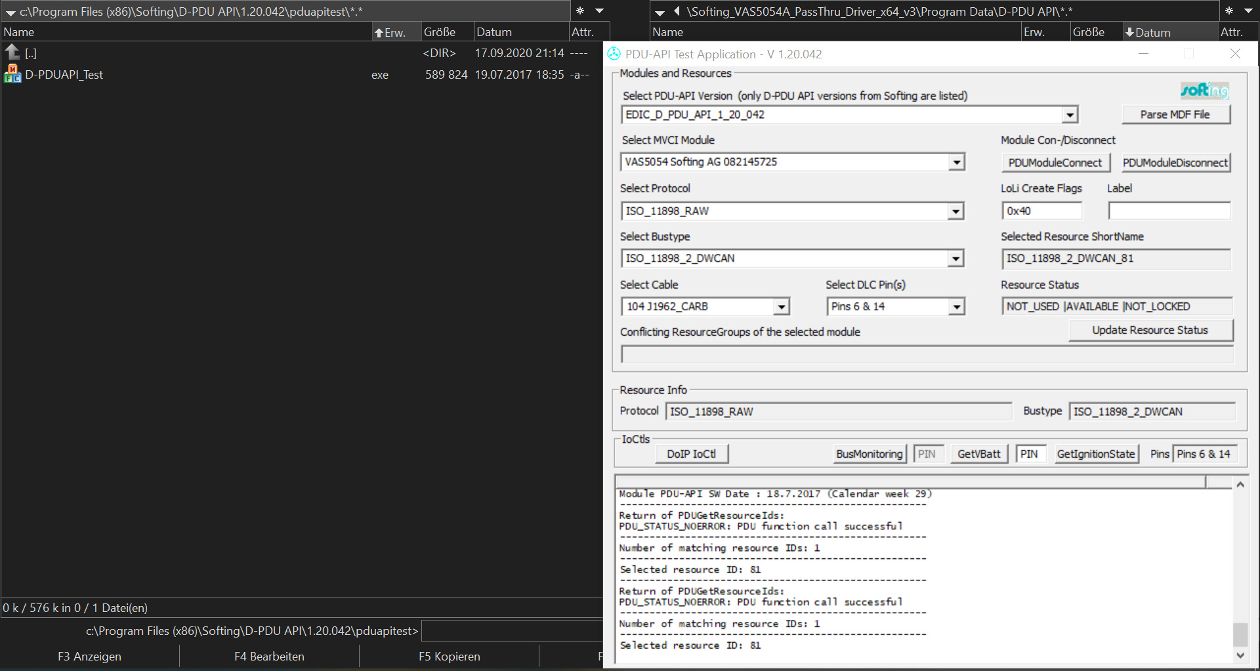Sort left panel by Attr. column
Screen dimensions: 1260x671
[x=589, y=31]
